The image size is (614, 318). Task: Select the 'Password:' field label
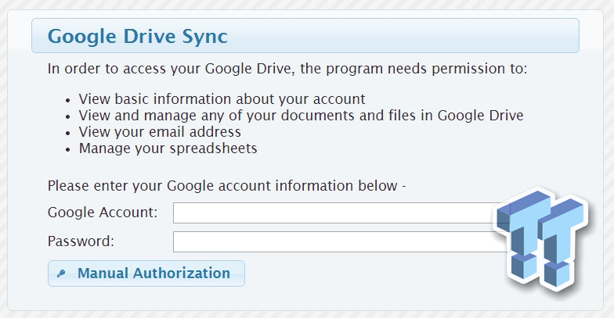coord(81,241)
